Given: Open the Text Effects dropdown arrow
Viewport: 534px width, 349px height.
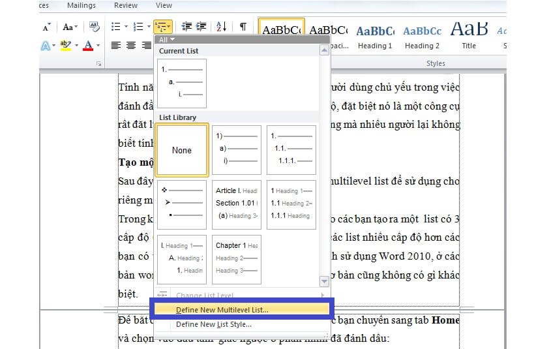Looking at the screenshot, I should click(54, 45).
